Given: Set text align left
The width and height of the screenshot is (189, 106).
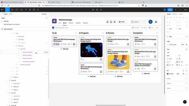Looking at the screenshot, I should [168, 65].
